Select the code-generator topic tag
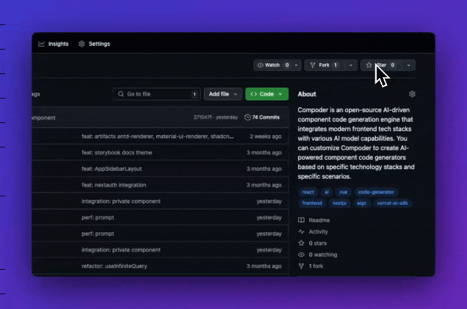This screenshot has width=467, height=309. 376,192
